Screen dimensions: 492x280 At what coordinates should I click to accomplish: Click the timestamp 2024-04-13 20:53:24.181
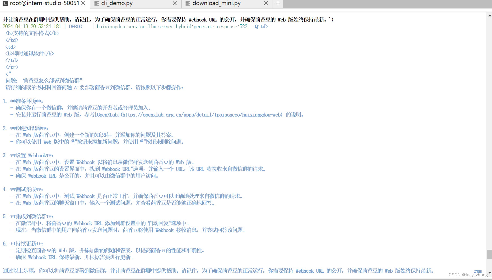[x=32, y=27]
